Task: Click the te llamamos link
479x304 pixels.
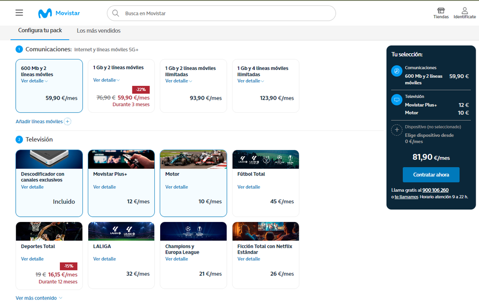Action: click(x=406, y=197)
